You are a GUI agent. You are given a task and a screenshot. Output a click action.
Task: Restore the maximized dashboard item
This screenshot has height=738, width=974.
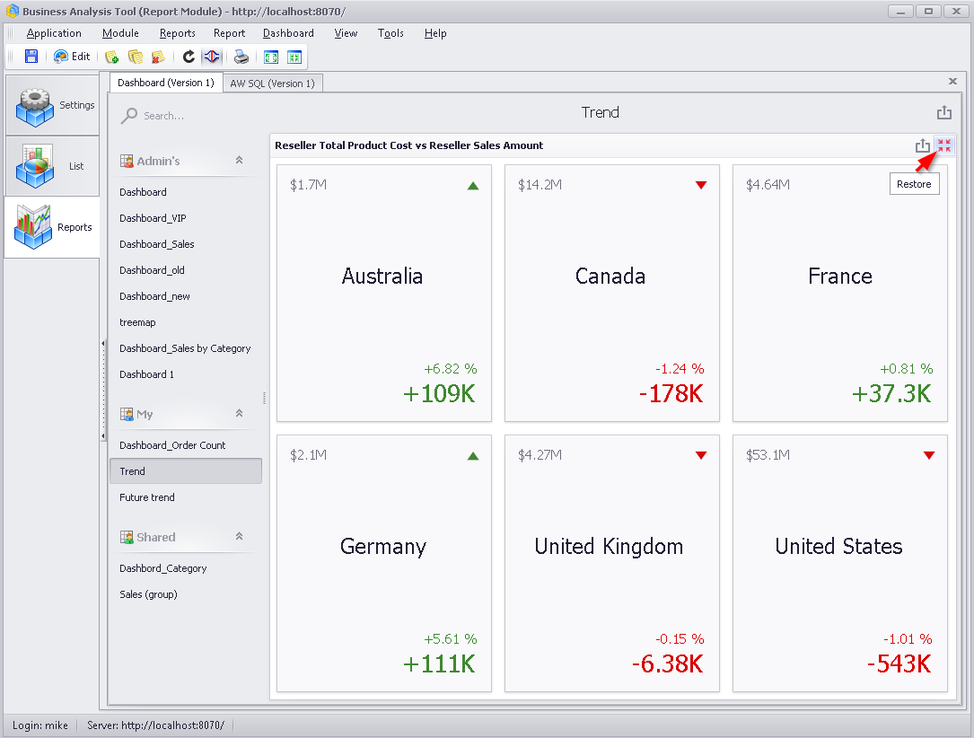944,145
